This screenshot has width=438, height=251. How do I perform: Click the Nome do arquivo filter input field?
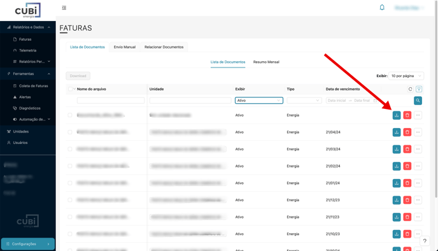click(111, 101)
